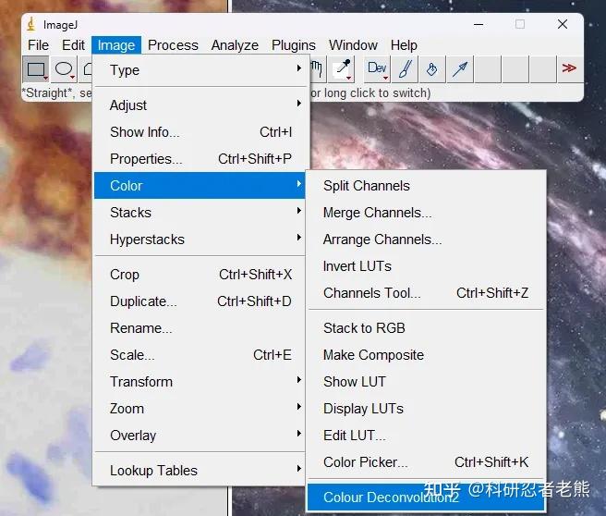
Task: Close the ImageJ window
Action: click(x=563, y=24)
